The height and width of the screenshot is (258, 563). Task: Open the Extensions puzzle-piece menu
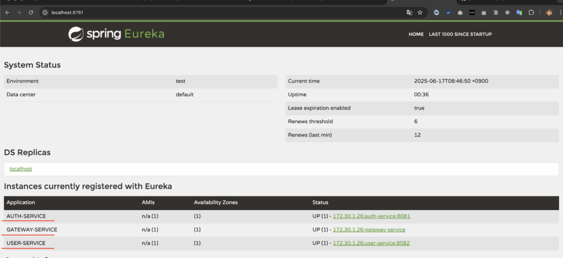click(x=531, y=13)
